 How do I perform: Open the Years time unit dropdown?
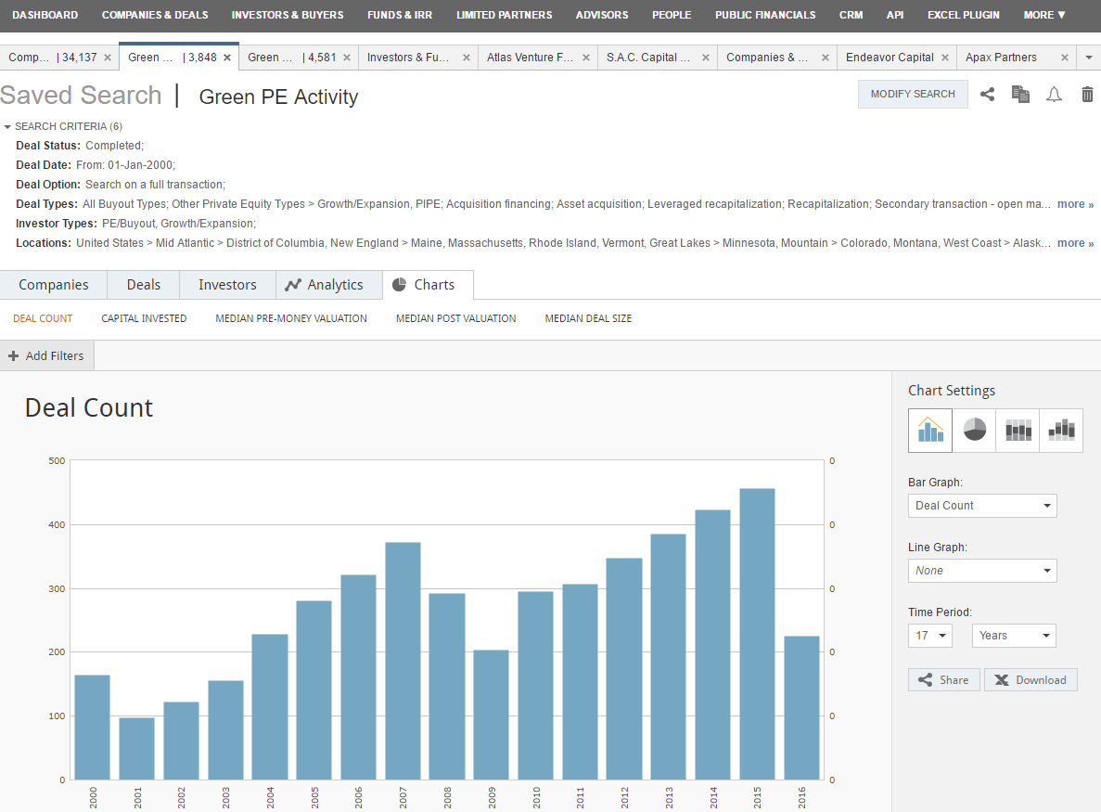coord(1014,636)
